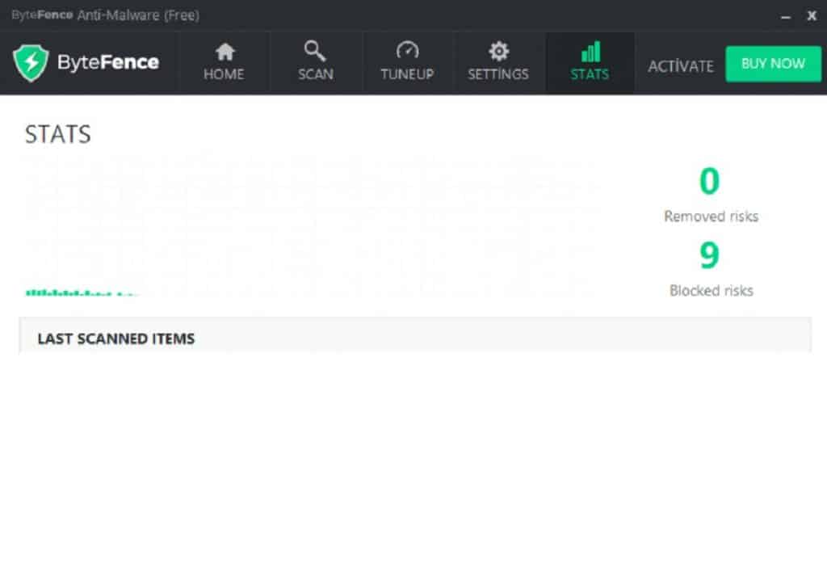Click the Home house icon

[x=224, y=52]
